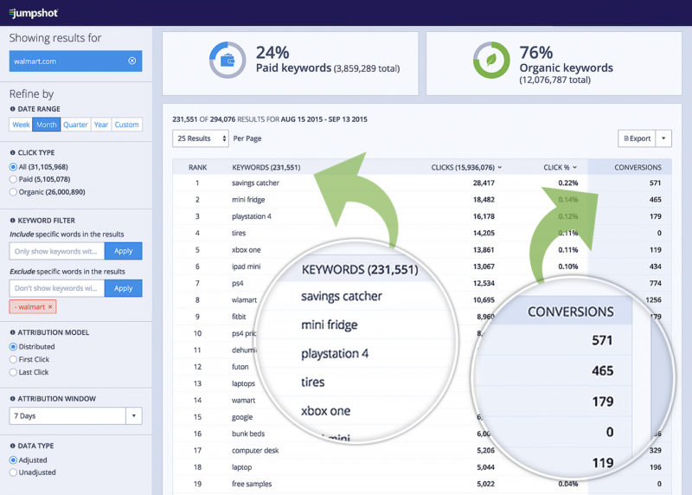Select the Month date range tab
Viewport: 692px width, 495px height.
pos(47,125)
